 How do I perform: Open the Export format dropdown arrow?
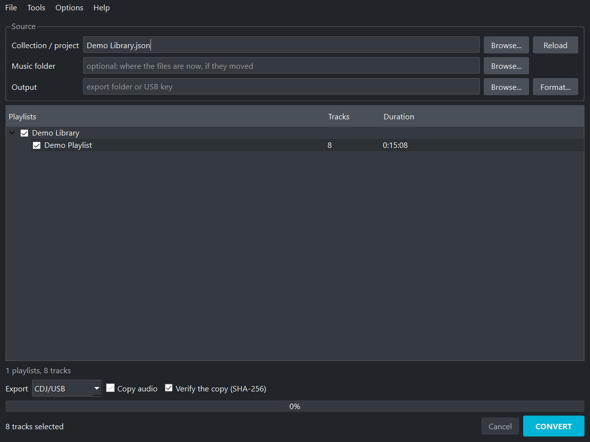pyautogui.click(x=97, y=388)
